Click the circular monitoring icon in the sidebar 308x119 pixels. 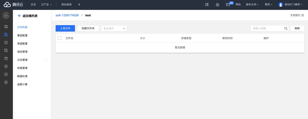coord(6,66)
